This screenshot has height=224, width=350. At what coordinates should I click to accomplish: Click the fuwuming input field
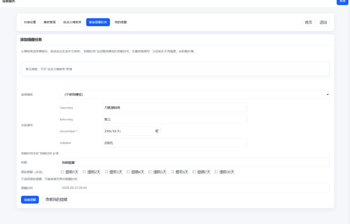[x=174, y=107]
